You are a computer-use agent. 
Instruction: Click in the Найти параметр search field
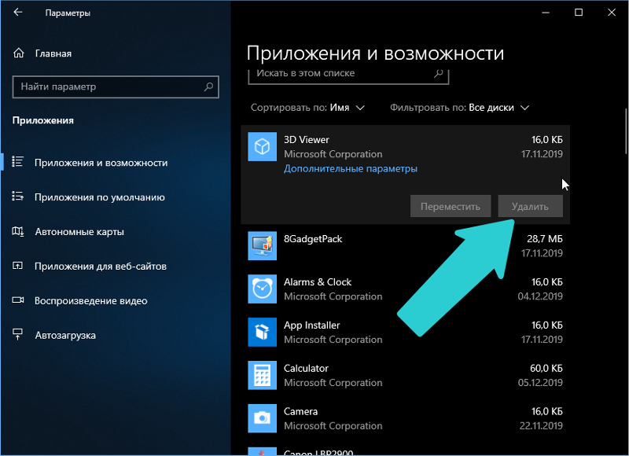[x=116, y=86]
